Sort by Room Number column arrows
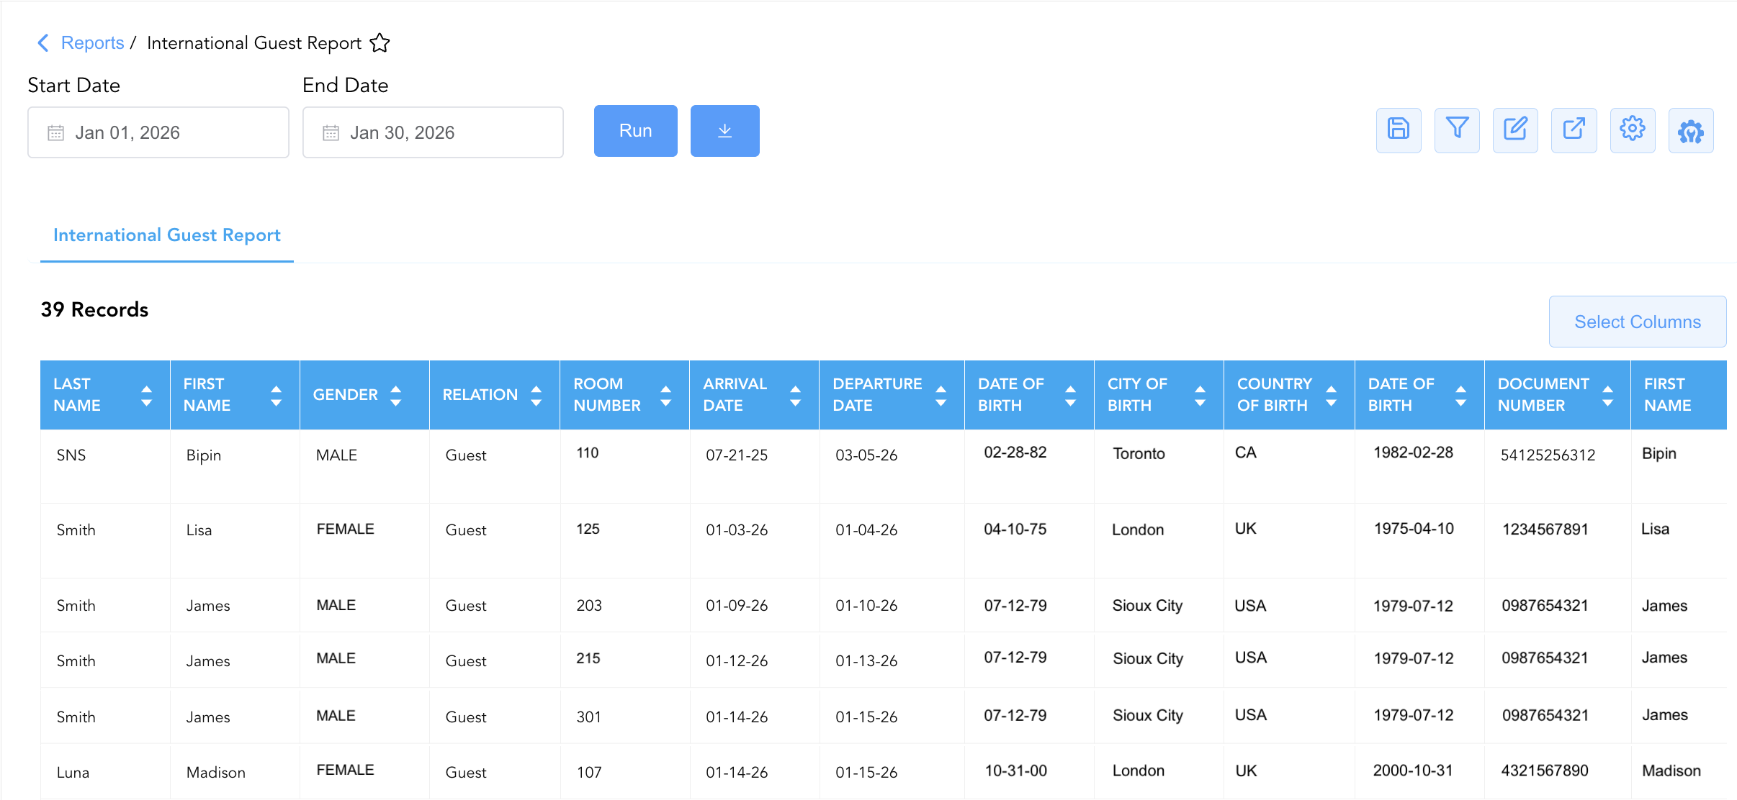Image resolution: width=1737 pixels, height=800 pixels. point(665,395)
